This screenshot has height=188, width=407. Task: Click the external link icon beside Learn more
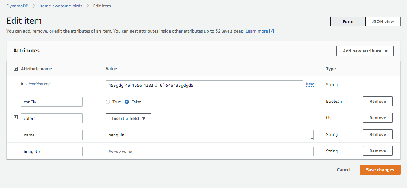coord(272,31)
